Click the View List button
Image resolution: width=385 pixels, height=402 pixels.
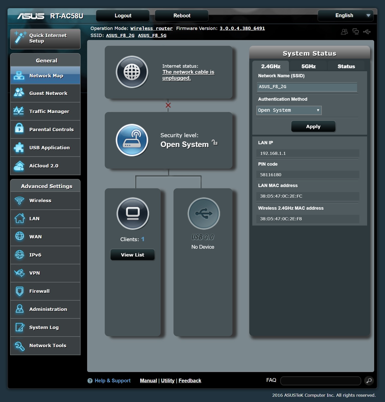pyautogui.click(x=132, y=255)
